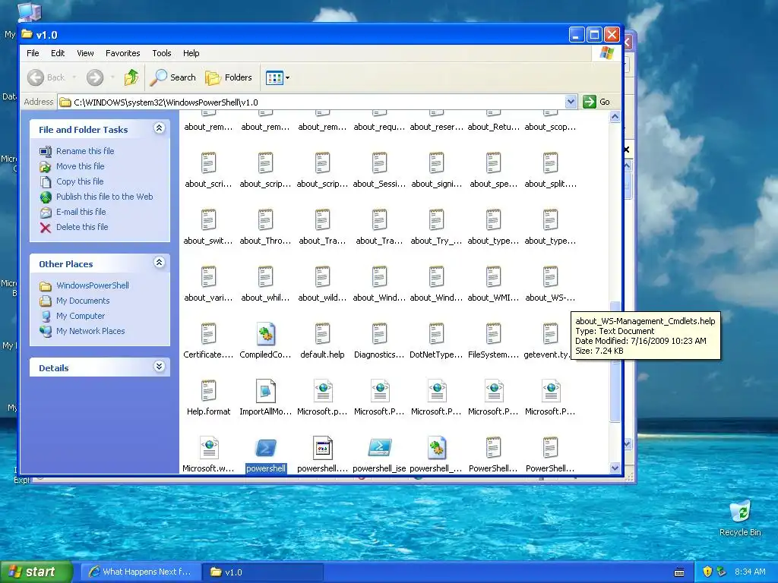Viewport: 778px width, 583px height.
Task: Collapse the File and Folder Tasks panel
Action: click(x=159, y=128)
